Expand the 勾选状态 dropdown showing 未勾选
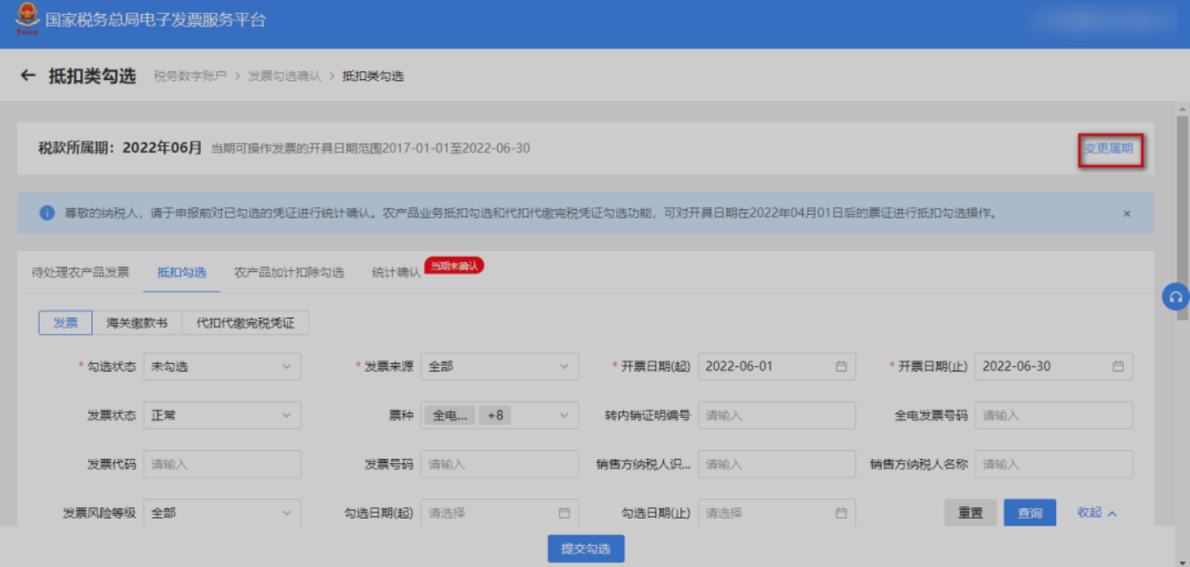Screen dimensions: 1190x567 (222, 366)
